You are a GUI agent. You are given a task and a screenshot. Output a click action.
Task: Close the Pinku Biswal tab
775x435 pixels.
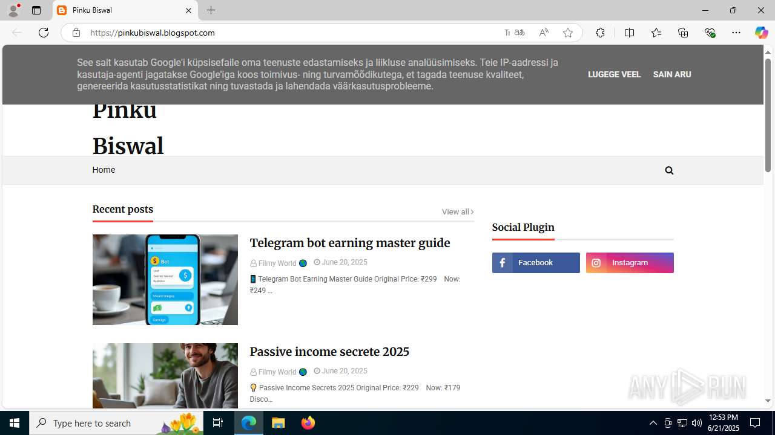188,10
